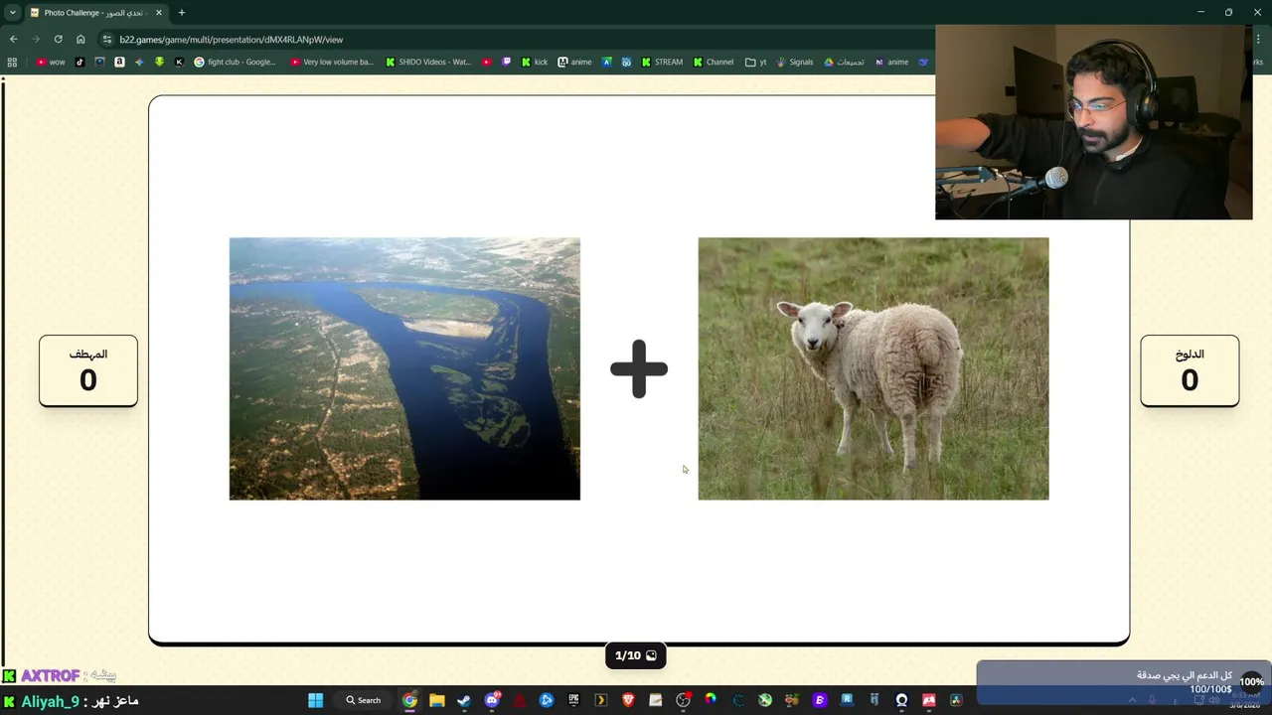This screenshot has width=1272, height=715.
Task: Open Chrome from the taskbar
Action: pyautogui.click(x=409, y=700)
